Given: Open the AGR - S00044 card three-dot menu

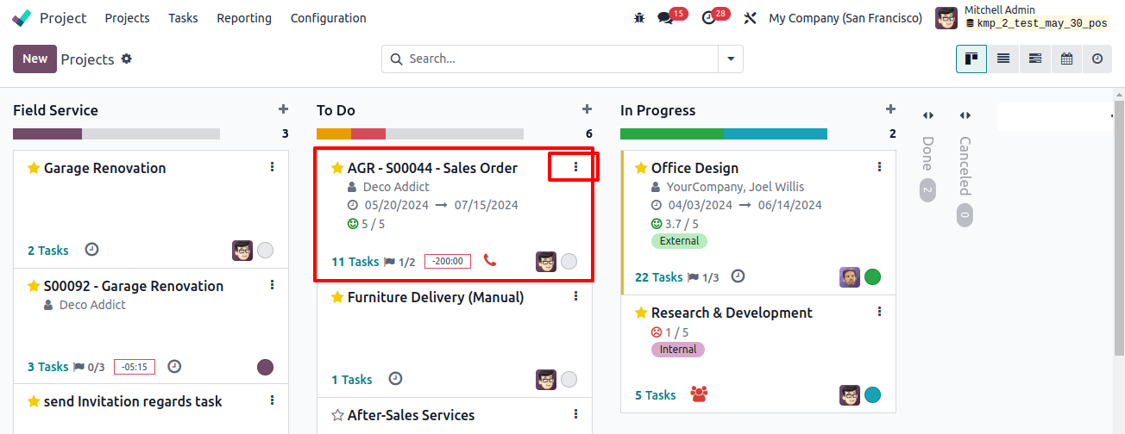Looking at the screenshot, I should [x=576, y=167].
